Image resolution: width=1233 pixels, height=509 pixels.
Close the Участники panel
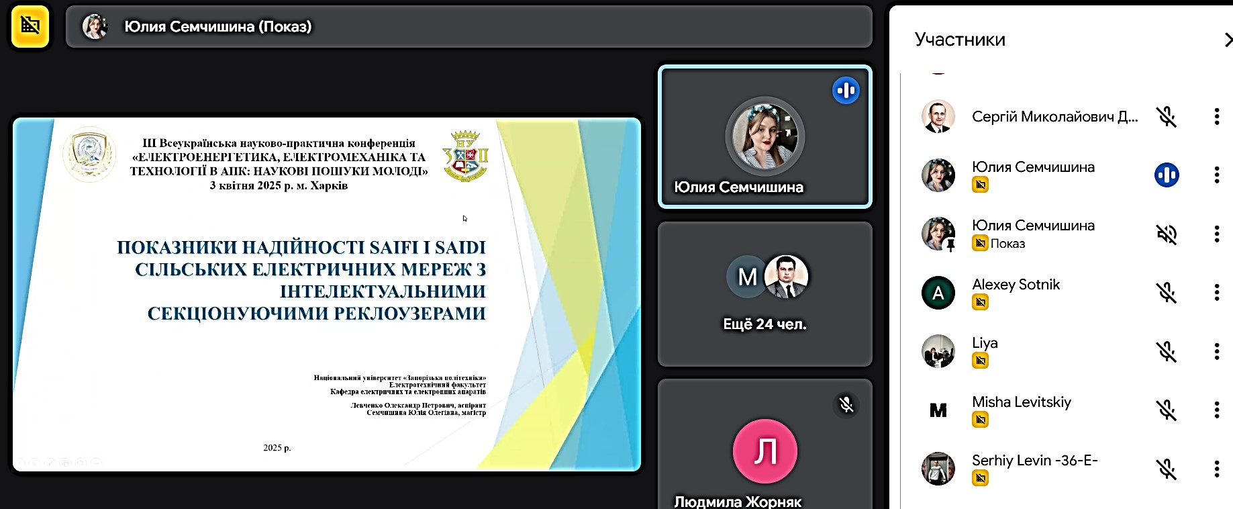[x=1227, y=40]
